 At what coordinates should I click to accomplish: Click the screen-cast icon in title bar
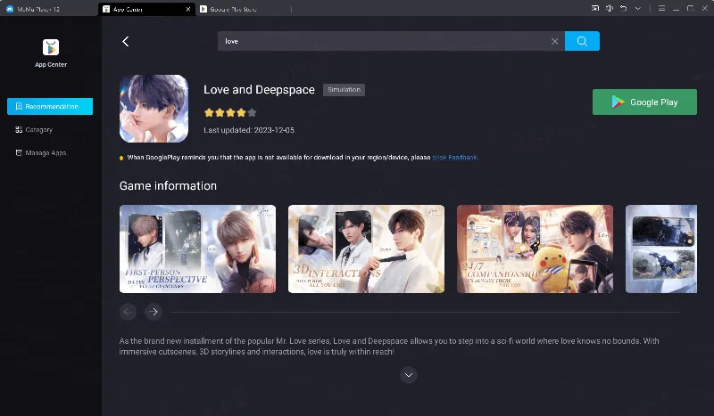pos(595,8)
